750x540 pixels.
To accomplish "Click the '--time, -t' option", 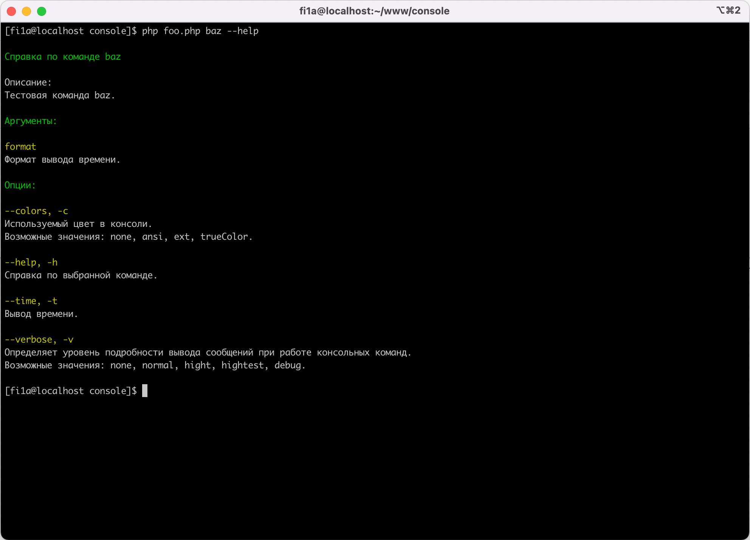I will (x=31, y=301).
